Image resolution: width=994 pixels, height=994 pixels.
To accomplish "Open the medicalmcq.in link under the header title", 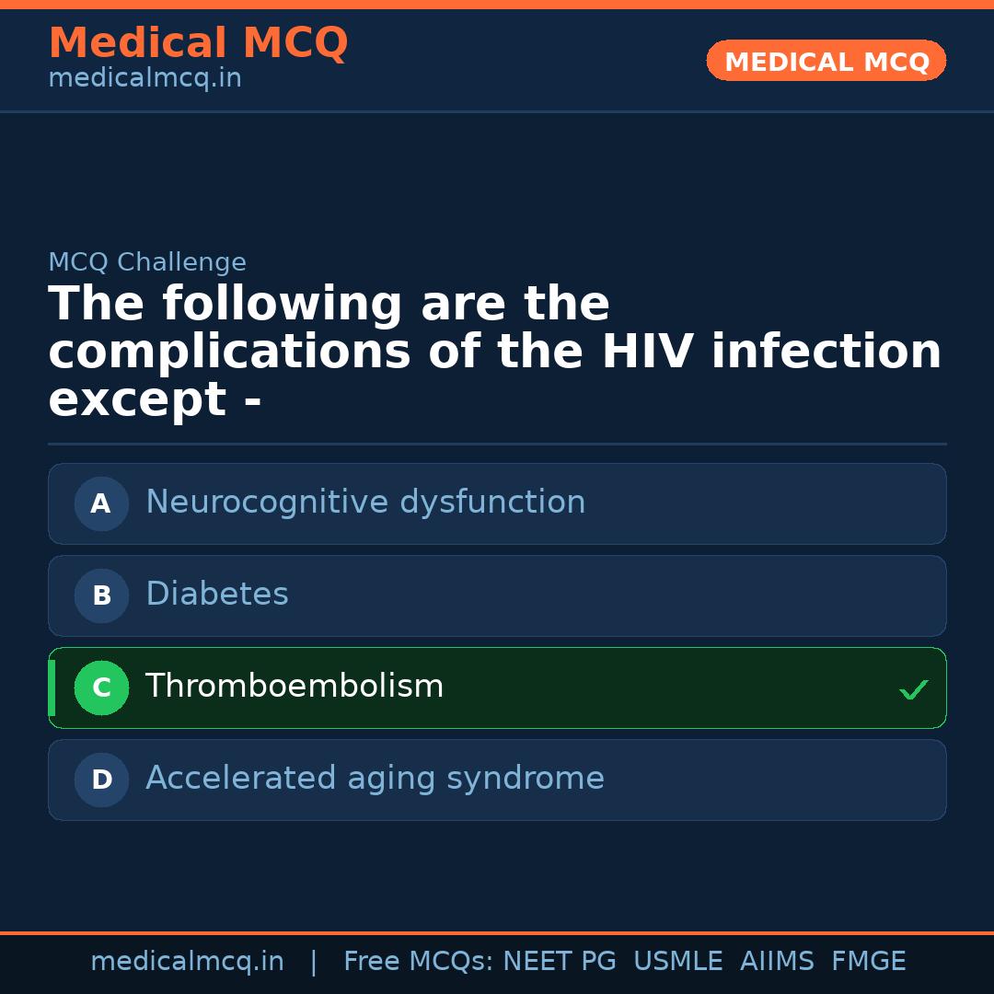I will (144, 79).
